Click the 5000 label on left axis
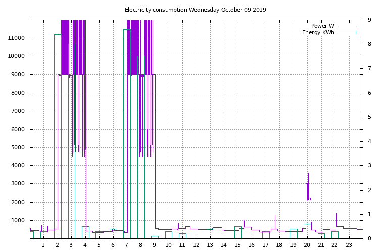 [x=18, y=148]
